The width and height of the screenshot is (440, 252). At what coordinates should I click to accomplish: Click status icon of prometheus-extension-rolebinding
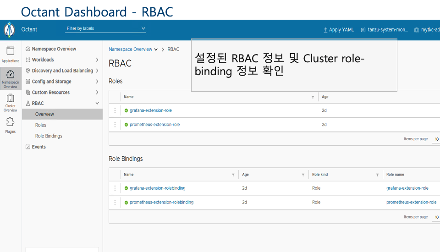126,203
